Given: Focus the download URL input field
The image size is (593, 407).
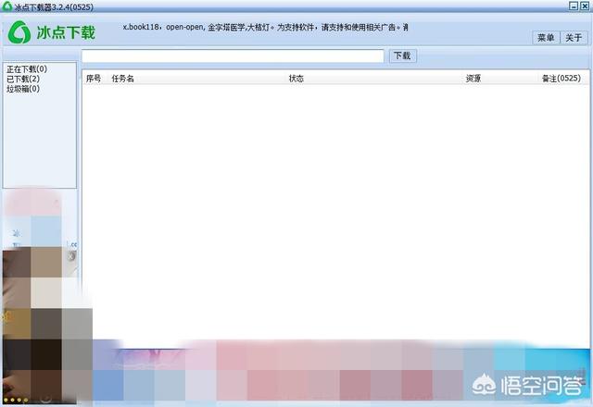Looking at the screenshot, I should [x=233, y=56].
